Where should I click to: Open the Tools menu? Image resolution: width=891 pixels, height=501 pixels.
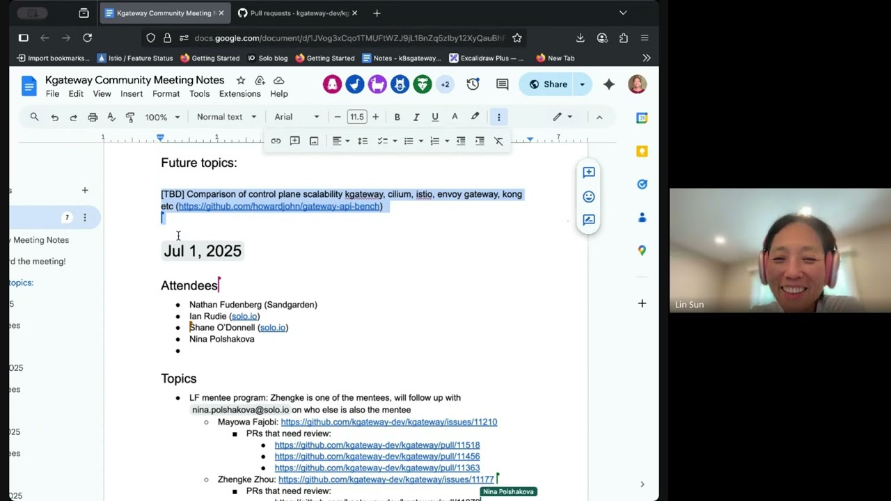[x=199, y=94]
